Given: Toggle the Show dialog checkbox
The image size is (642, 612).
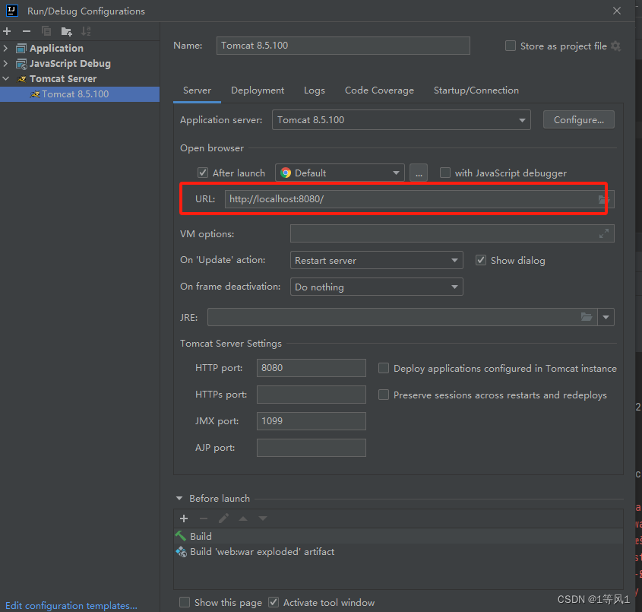Looking at the screenshot, I should pos(481,260).
